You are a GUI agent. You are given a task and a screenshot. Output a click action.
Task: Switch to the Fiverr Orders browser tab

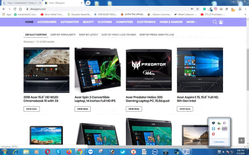coord(22,3)
